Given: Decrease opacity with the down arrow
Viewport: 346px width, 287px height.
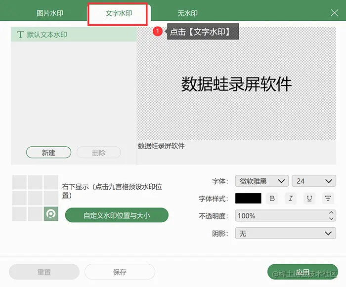Looking at the screenshot, I should (x=331, y=219).
